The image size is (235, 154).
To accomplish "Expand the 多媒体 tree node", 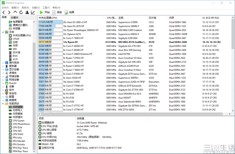I will click(x=3, y=73).
